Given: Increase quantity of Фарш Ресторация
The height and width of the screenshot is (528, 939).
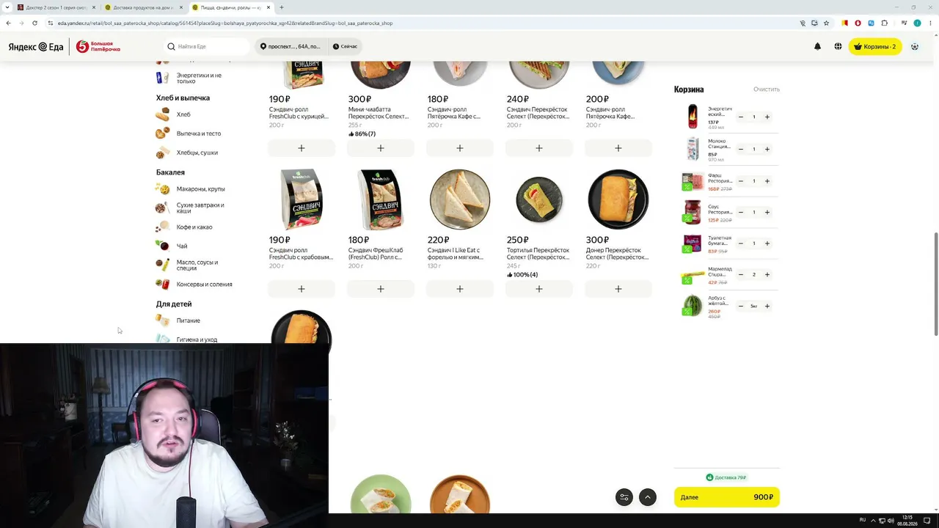Looking at the screenshot, I should 767,181.
